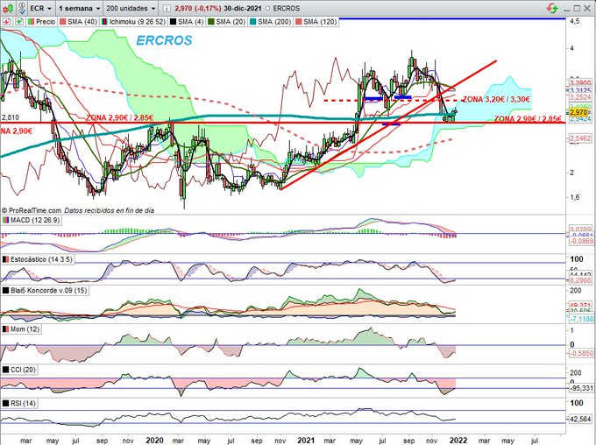Click the SMA (4) black color swatch
Screen dimensions: 596x445
coord(173,22)
